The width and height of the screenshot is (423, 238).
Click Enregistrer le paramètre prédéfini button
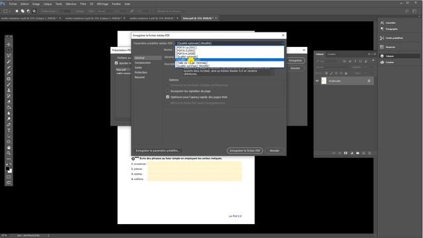click(x=157, y=151)
